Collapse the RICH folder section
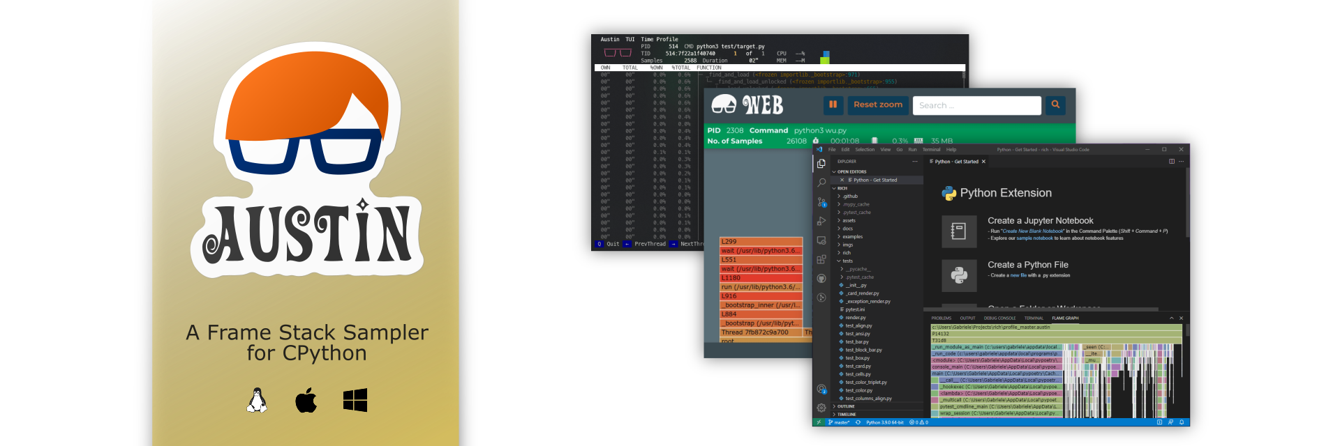 click(834, 188)
